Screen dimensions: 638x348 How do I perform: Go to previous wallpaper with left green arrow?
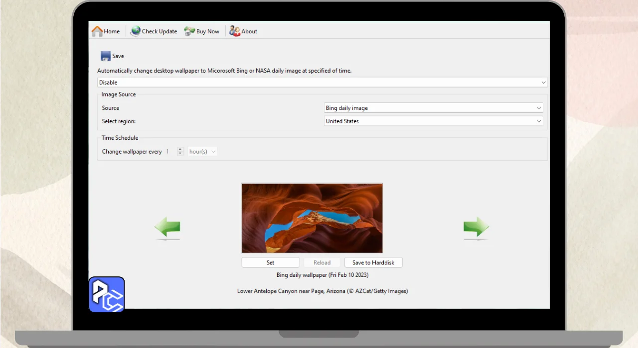pos(167,227)
